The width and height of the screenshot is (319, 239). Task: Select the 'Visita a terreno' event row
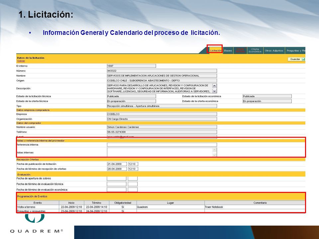161,207
